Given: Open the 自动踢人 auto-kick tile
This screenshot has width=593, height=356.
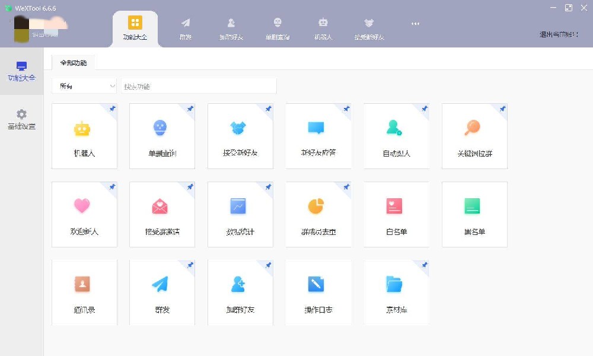Looking at the screenshot, I should point(396,136).
